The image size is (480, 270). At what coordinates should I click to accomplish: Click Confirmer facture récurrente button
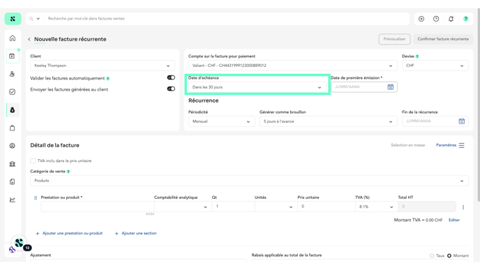[443, 39]
